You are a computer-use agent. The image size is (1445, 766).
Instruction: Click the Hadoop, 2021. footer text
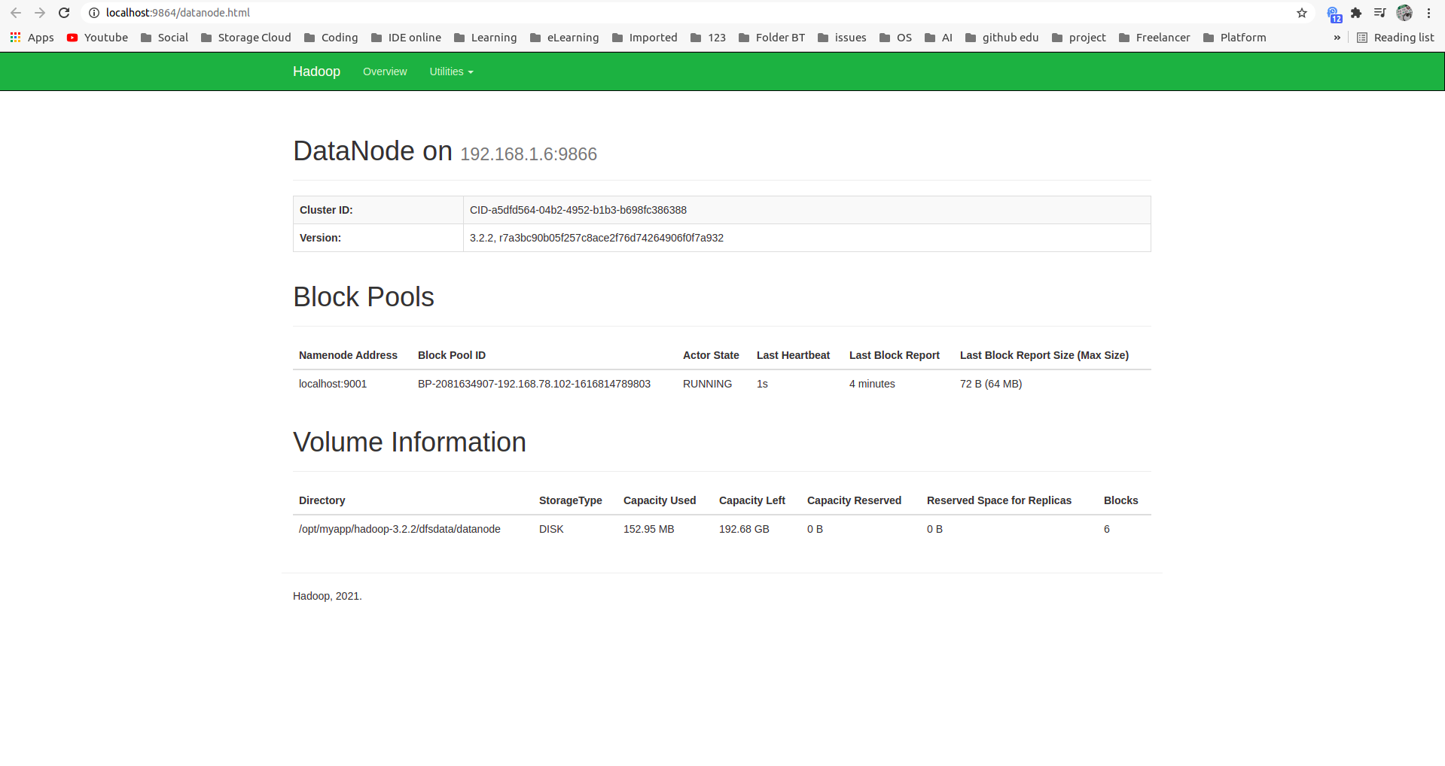[x=328, y=596]
